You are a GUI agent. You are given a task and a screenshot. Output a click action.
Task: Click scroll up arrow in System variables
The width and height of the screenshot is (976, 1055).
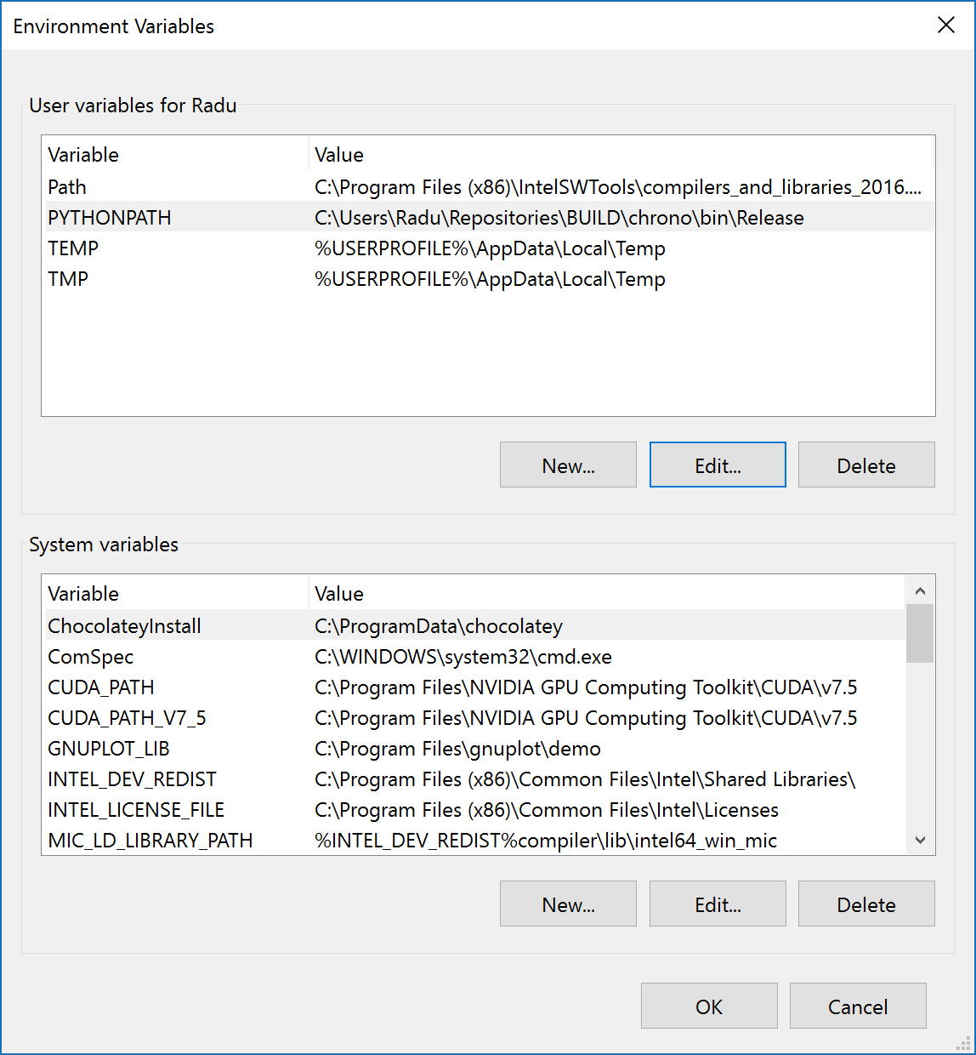[920, 590]
